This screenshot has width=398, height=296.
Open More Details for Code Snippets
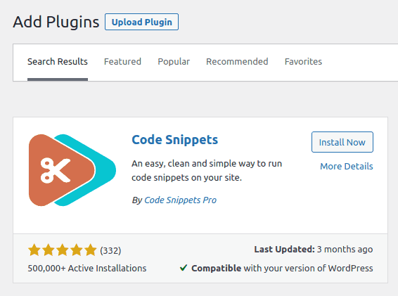tap(347, 166)
